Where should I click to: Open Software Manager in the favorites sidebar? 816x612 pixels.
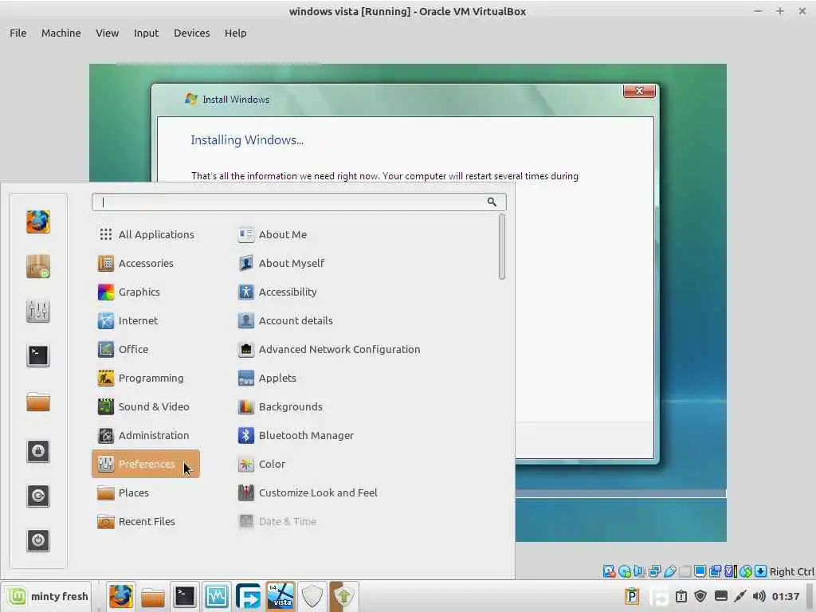pos(38,266)
